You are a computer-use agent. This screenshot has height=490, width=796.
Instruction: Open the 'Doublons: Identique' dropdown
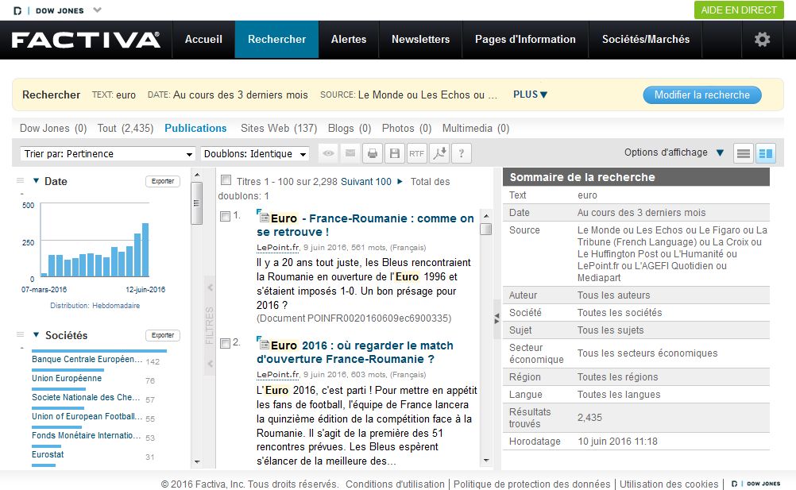(x=256, y=154)
